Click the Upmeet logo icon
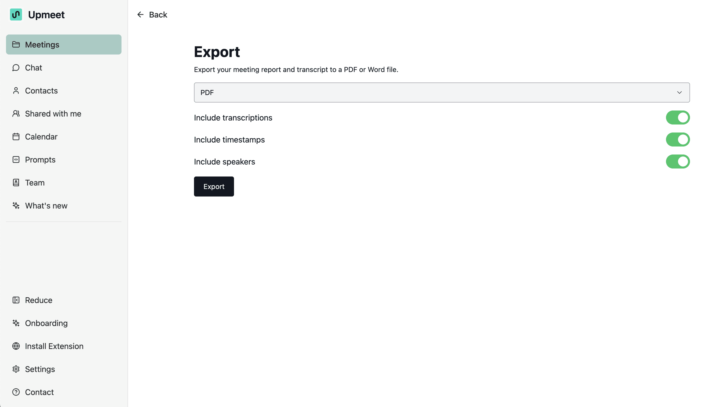The width and height of the screenshot is (718, 407). click(x=16, y=14)
